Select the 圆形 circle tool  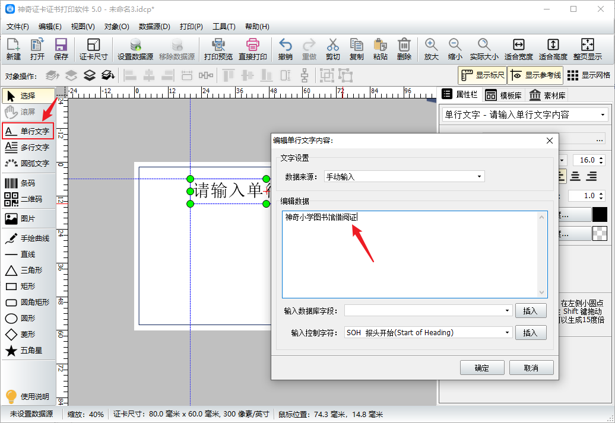coord(27,319)
